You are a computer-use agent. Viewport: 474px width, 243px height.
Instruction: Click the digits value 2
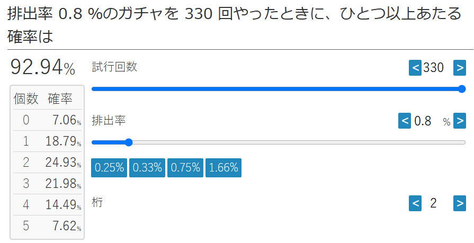coord(434,203)
